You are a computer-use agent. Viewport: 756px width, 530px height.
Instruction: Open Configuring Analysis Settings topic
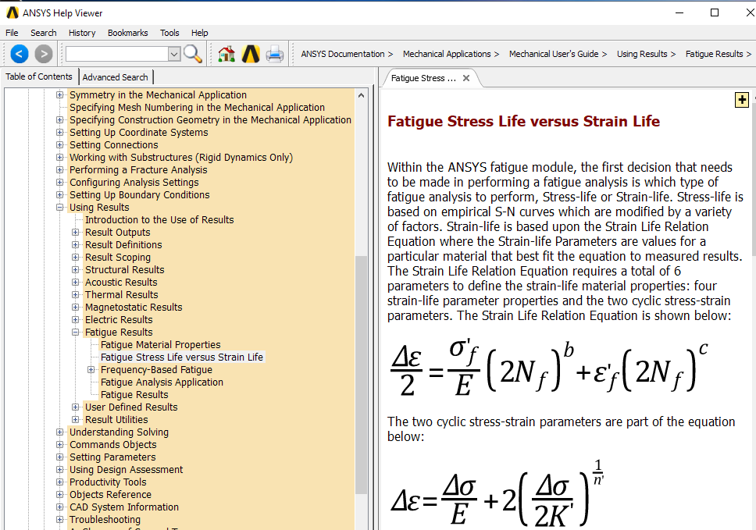pos(134,182)
